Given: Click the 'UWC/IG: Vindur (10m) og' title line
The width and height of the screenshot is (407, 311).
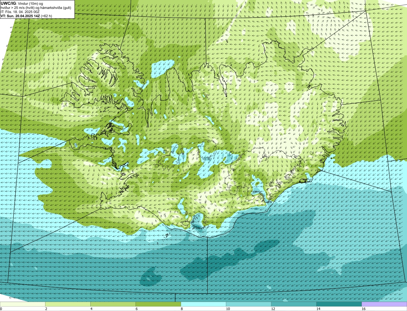Looking at the screenshot, I should point(22,3).
